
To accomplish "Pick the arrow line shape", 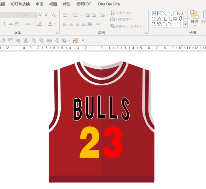I will click(170, 13).
